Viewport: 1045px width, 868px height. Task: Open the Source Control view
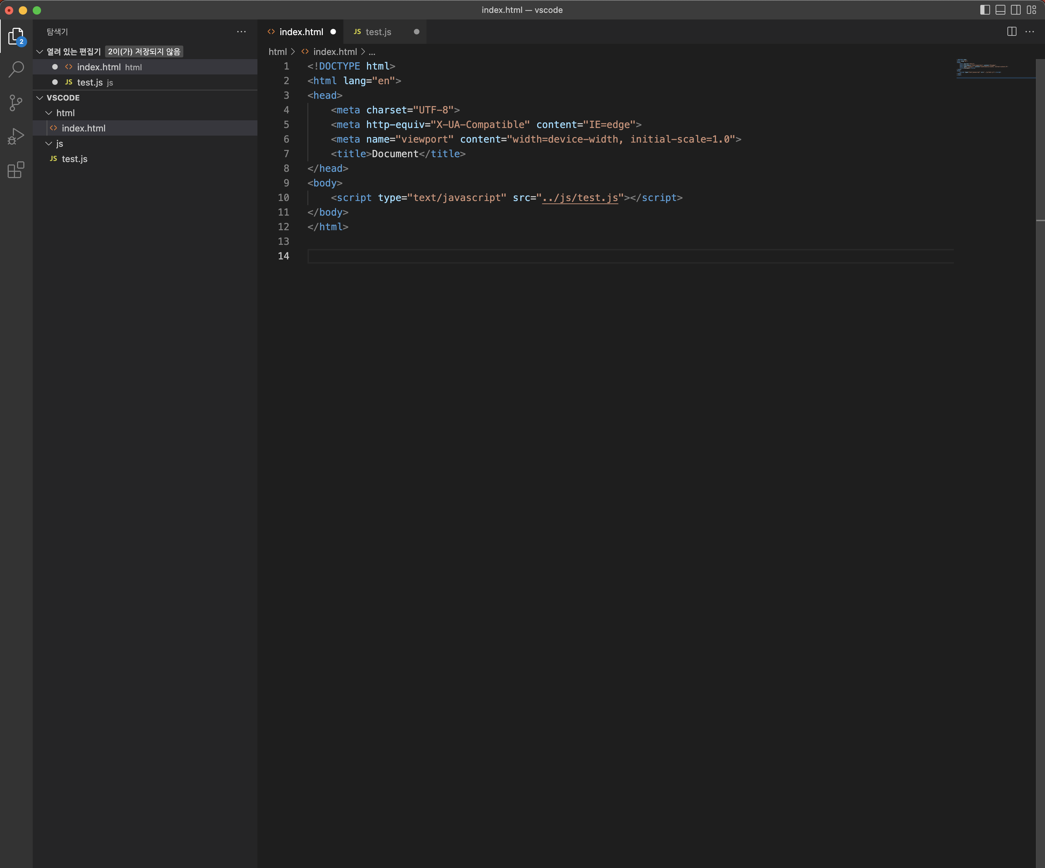pos(16,103)
